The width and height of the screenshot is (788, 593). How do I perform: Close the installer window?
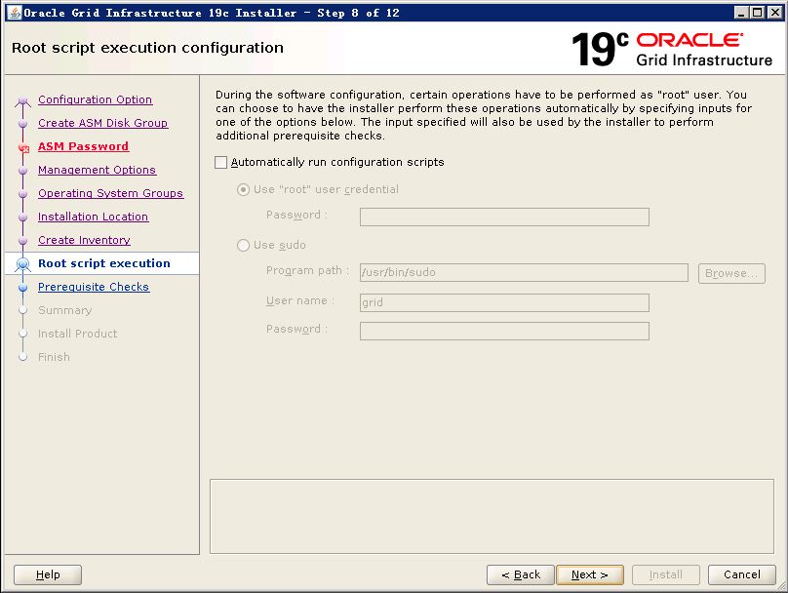[775, 13]
